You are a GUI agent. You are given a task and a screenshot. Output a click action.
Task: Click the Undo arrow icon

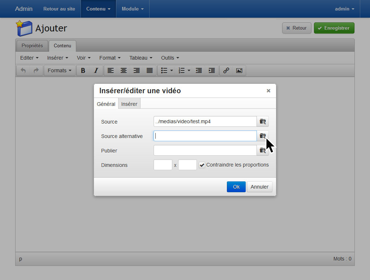click(x=23, y=70)
